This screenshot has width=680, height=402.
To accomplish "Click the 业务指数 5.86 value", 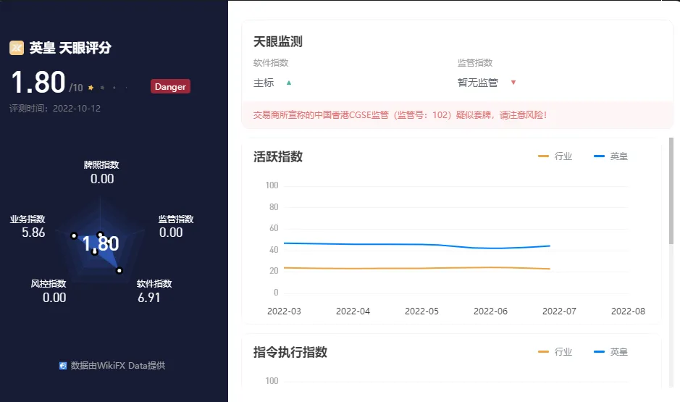I will [33, 233].
